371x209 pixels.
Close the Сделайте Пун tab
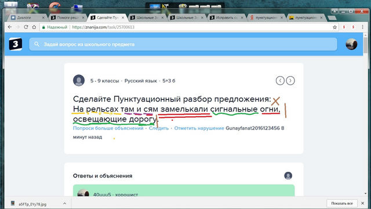[x=123, y=17]
